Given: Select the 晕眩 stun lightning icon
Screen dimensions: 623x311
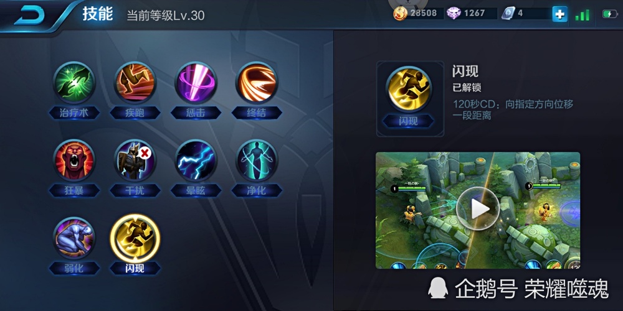Looking at the screenshot, I should (x=196, y=160).
